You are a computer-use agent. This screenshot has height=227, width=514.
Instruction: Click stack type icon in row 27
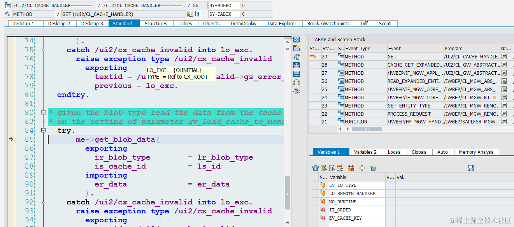pyautogui.click(x=341, y=73)
